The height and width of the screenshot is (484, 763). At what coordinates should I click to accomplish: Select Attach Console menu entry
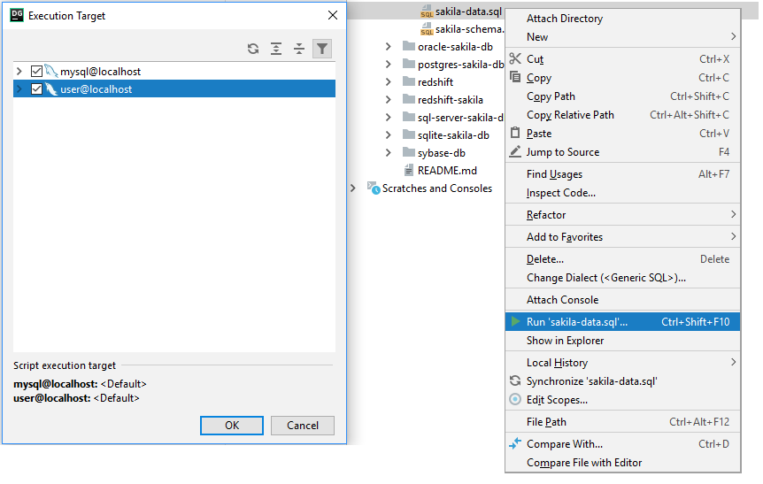pyautogui.click(x=623, y=300)
